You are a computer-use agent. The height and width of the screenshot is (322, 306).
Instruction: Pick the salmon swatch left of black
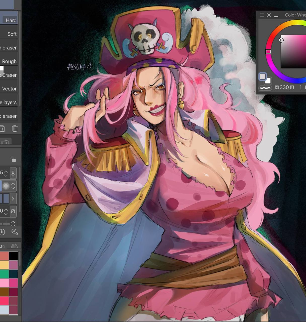click(x=4, y=256)
